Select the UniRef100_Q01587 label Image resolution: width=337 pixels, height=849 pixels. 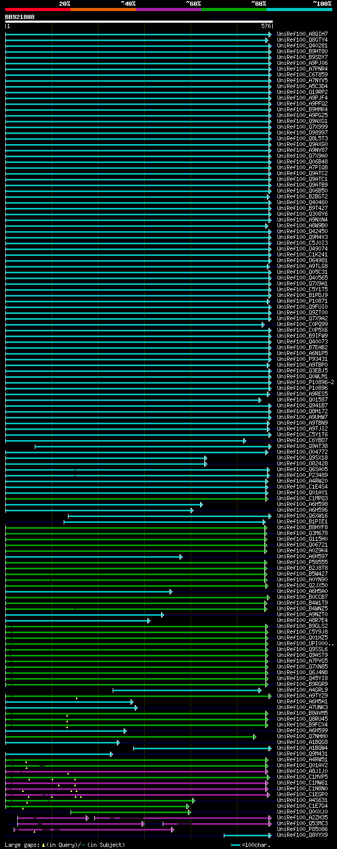pos(302,399)
